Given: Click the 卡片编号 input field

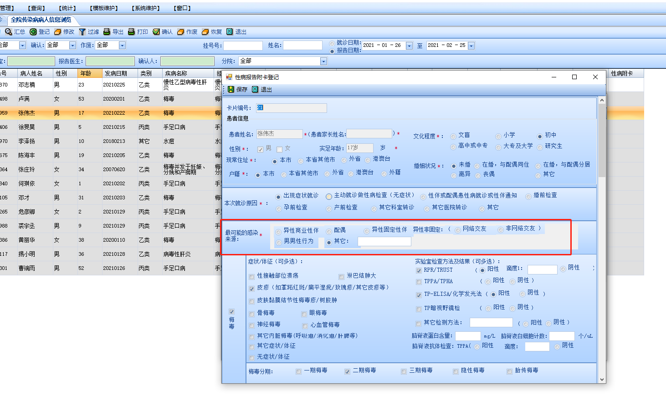Looking at the screenshot, I should [x=292, y=108].
